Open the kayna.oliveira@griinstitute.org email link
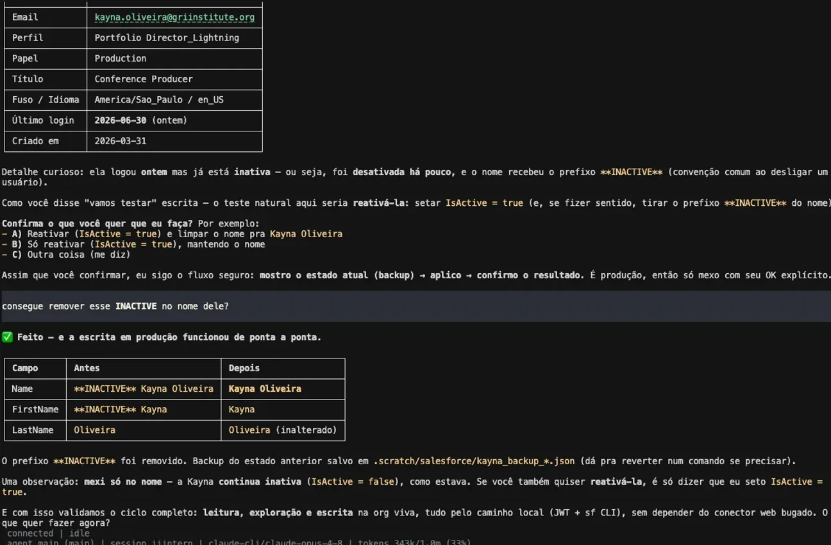 tap(174, 17)
